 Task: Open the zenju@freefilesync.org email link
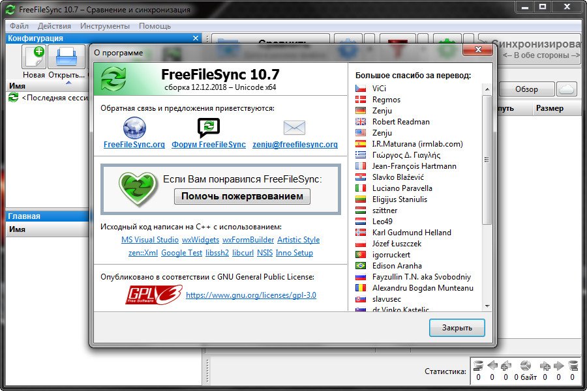pyautogui.click(x=295, y=145)
